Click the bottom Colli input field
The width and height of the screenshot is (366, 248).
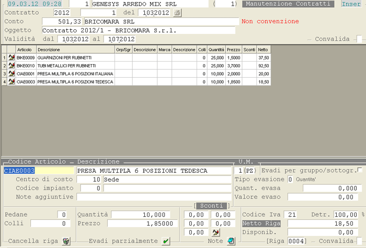tap(50, 223)
